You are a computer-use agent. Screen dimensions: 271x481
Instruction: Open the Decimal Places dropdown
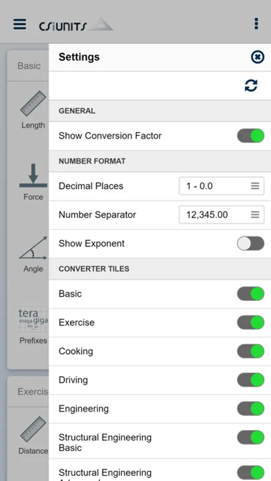pos(221,186)
